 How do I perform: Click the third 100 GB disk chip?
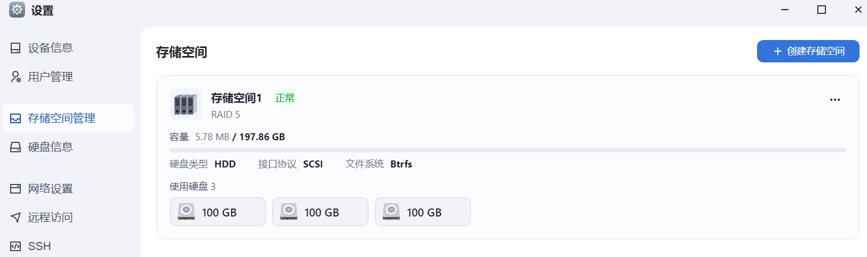click(x=423, y=212)
